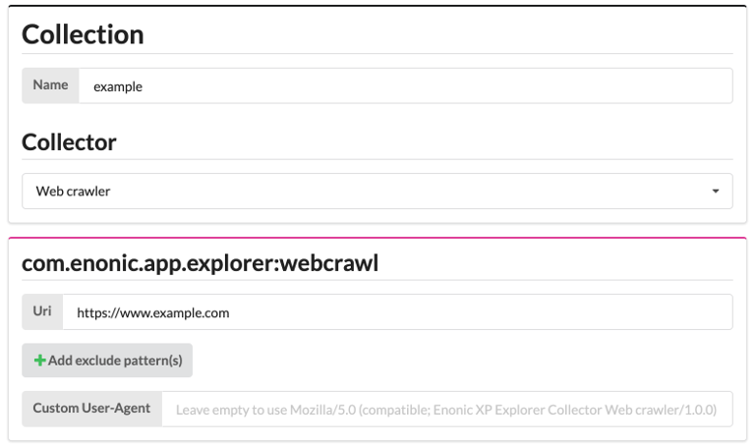
Task: Click empty space right of Add exclude button
Action: point(462,361)
